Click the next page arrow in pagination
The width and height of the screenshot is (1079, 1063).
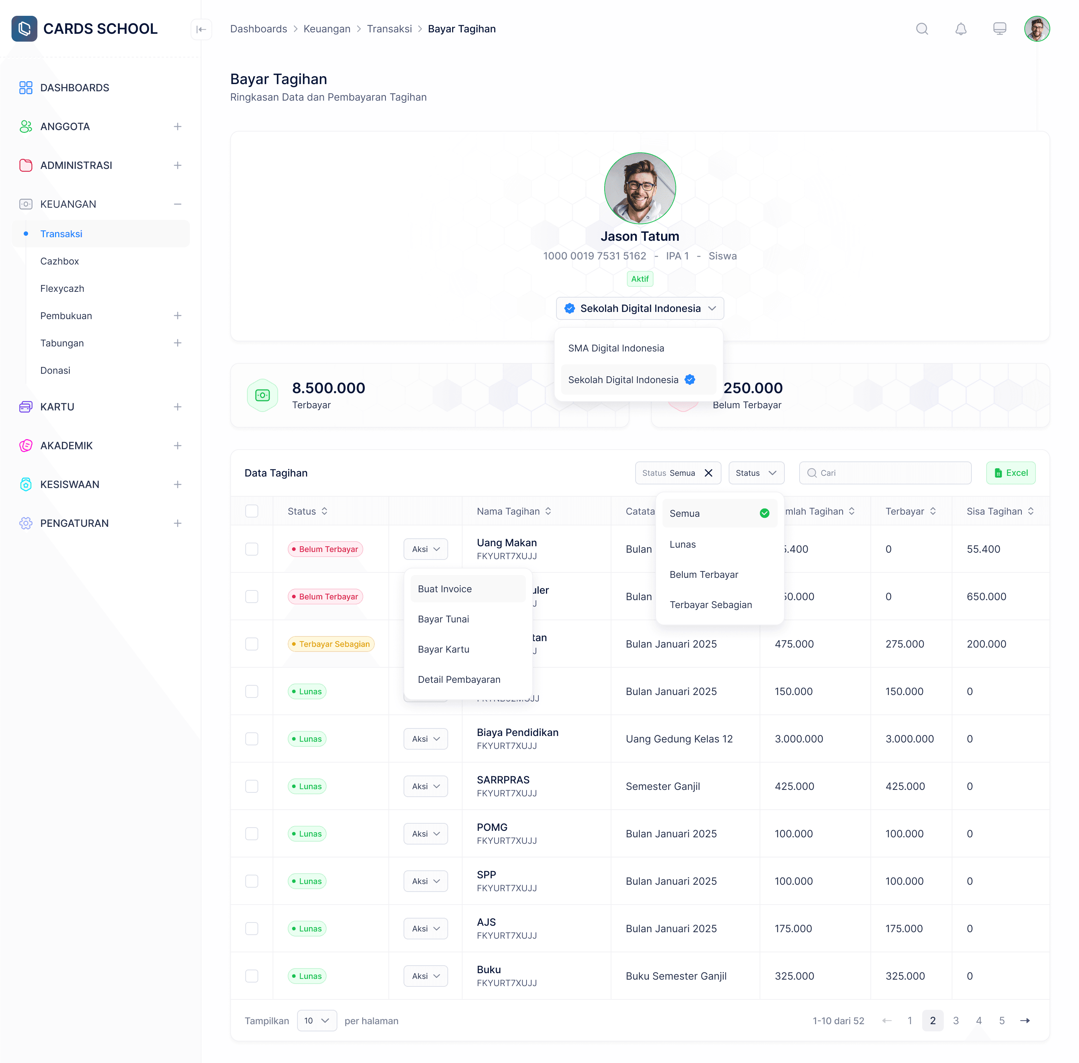coord(1024,1021)
